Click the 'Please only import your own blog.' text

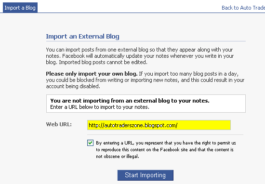coord(92,74)
